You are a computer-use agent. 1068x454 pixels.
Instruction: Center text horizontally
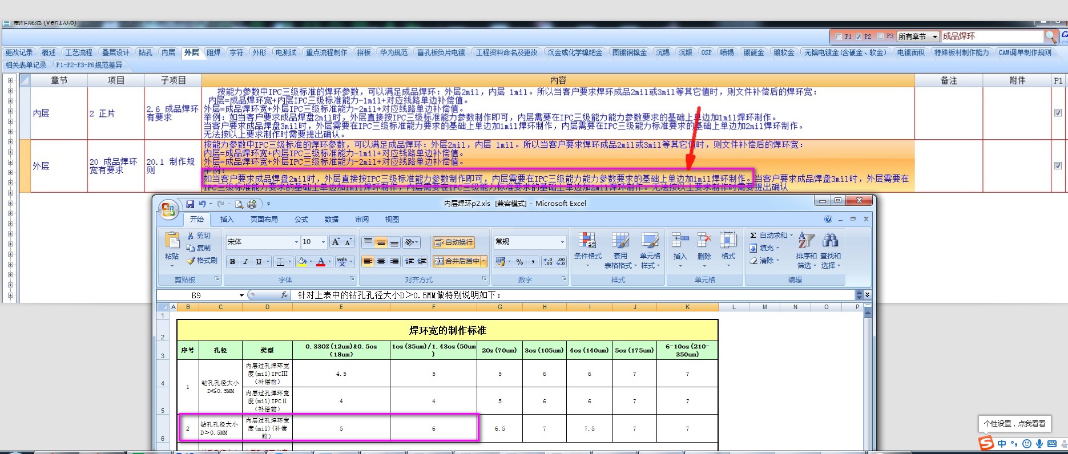click(381, 261)
